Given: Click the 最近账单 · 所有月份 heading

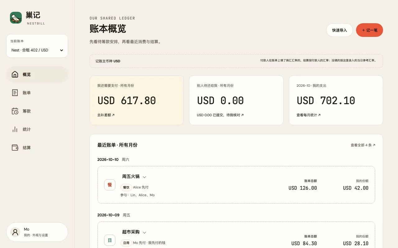Looking at the screenshot, I should [117, 145].
